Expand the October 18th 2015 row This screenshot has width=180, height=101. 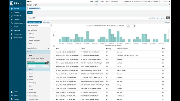click(x=54, y=70)
